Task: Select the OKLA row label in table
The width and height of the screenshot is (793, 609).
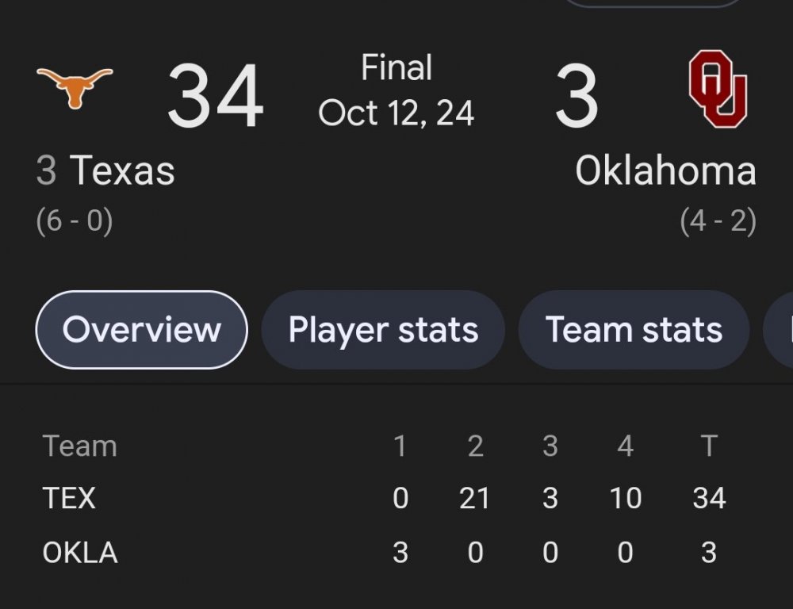Action: (x=80, y=552)
